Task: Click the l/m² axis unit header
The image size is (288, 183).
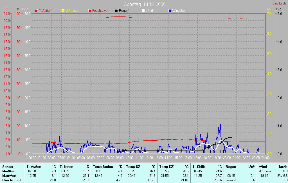Action: tap(278, 9)
